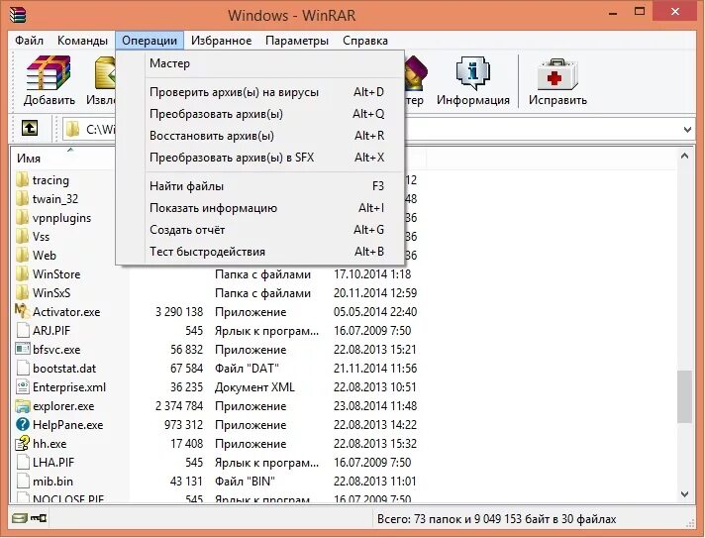Image resolution: width=705 pixels, height=538 pixels.
Task: Click the bootstat.dat file icon
Action: tap(23, 368)
